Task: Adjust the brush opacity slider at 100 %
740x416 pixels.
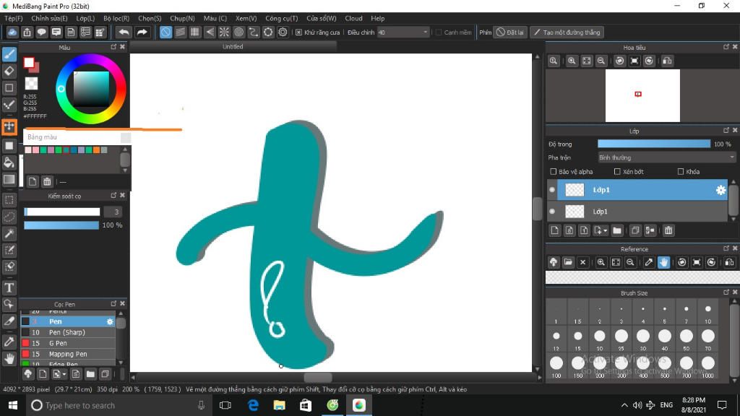Action: pyautogui.click(x=61, y=225)
